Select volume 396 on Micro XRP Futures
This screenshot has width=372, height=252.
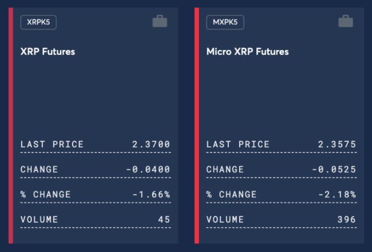(x=347, y=219)
